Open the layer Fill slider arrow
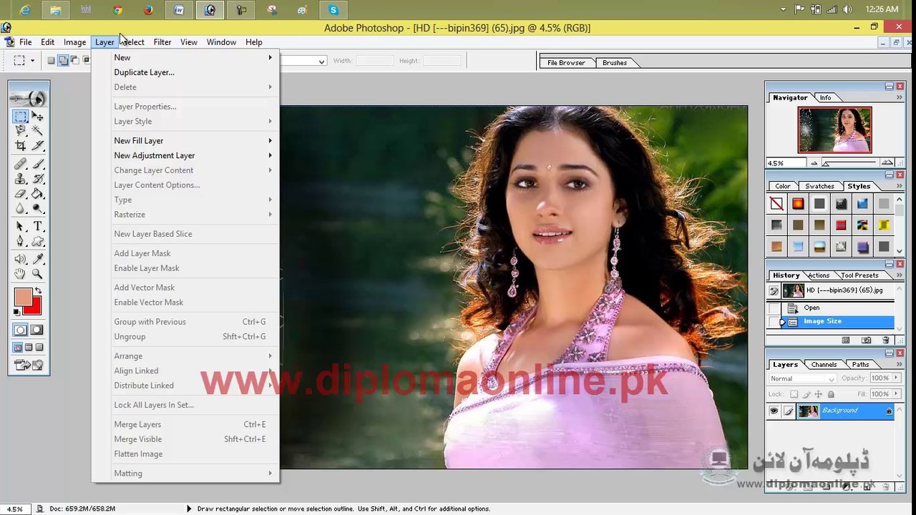Screen dimensions: 916x515 pyautogui.click(x=895, y=394)
